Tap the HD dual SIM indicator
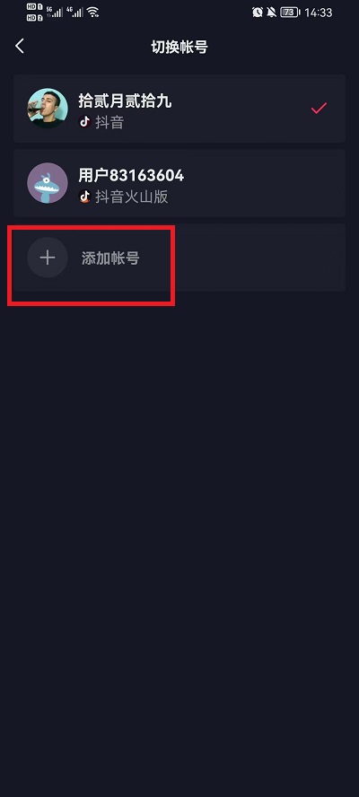This screenshot has width=359, height=797. 35,13
